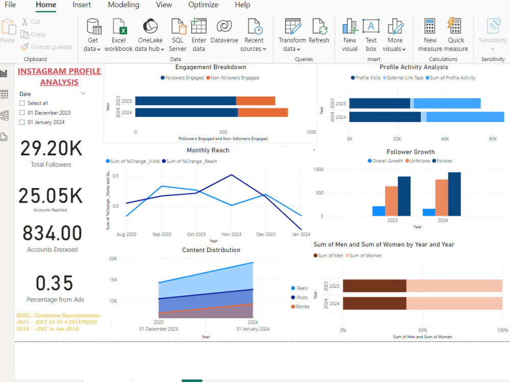This screenshot has width=510, height=382.
Task: Check the 01 January 2024 filter
Action: click(x=22, y=122)
